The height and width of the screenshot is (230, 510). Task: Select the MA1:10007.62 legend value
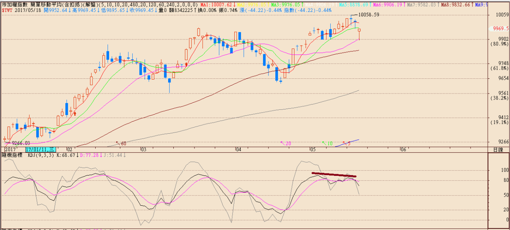218,4
